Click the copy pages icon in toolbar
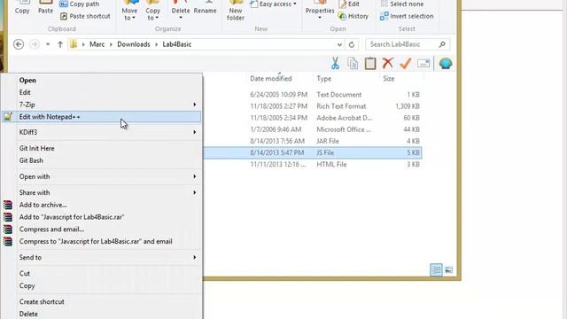The image size is (567, 319). coord(353,64)
